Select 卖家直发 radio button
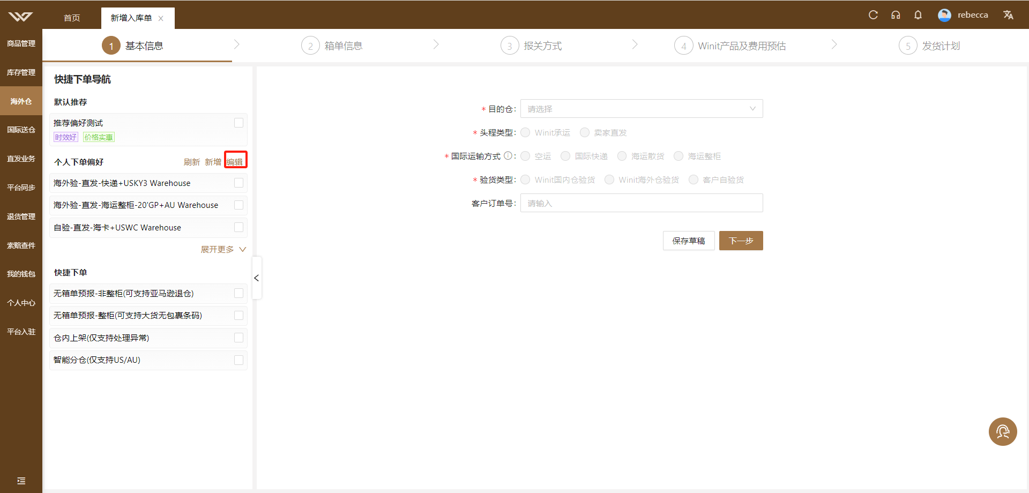1029x493 pixels. (x=585, y=132)
